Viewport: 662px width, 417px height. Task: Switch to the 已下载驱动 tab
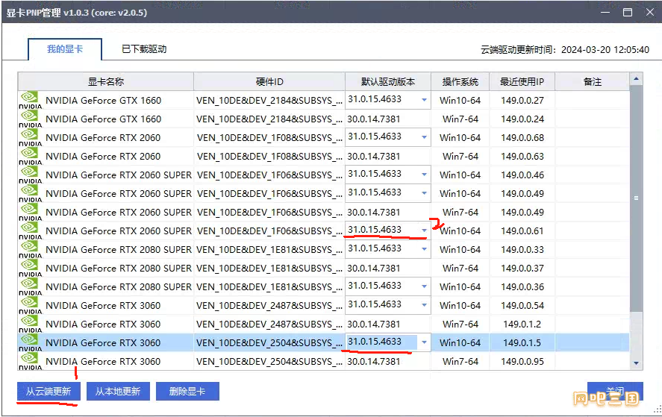point(144,49)
